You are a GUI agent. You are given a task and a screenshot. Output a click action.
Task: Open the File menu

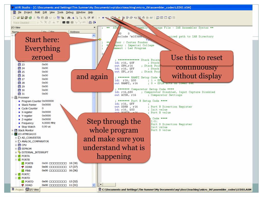click(20, 12)
